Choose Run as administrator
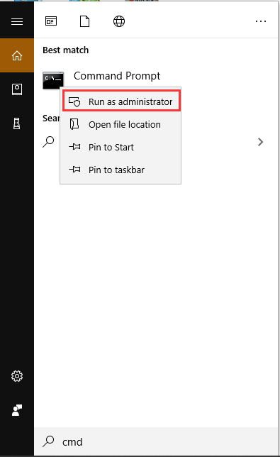 pos(122,101)
